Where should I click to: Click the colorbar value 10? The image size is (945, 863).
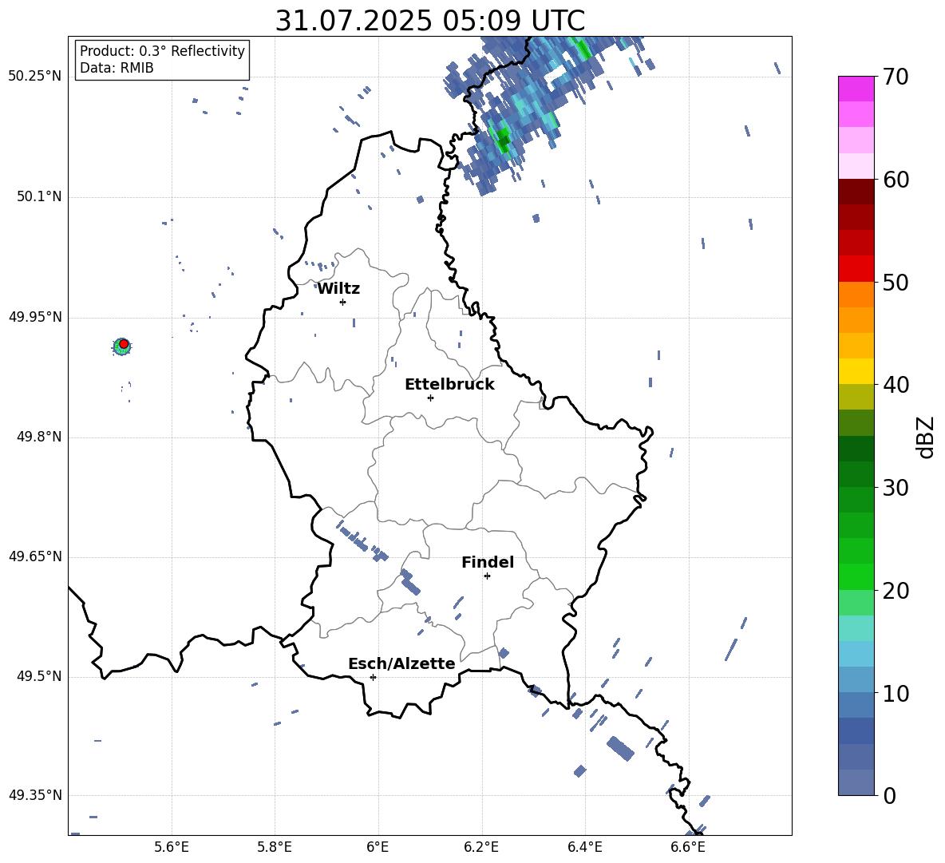tap(896, 693)
